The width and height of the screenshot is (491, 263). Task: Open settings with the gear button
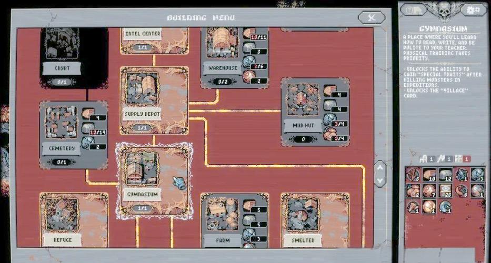coord(473,10)
